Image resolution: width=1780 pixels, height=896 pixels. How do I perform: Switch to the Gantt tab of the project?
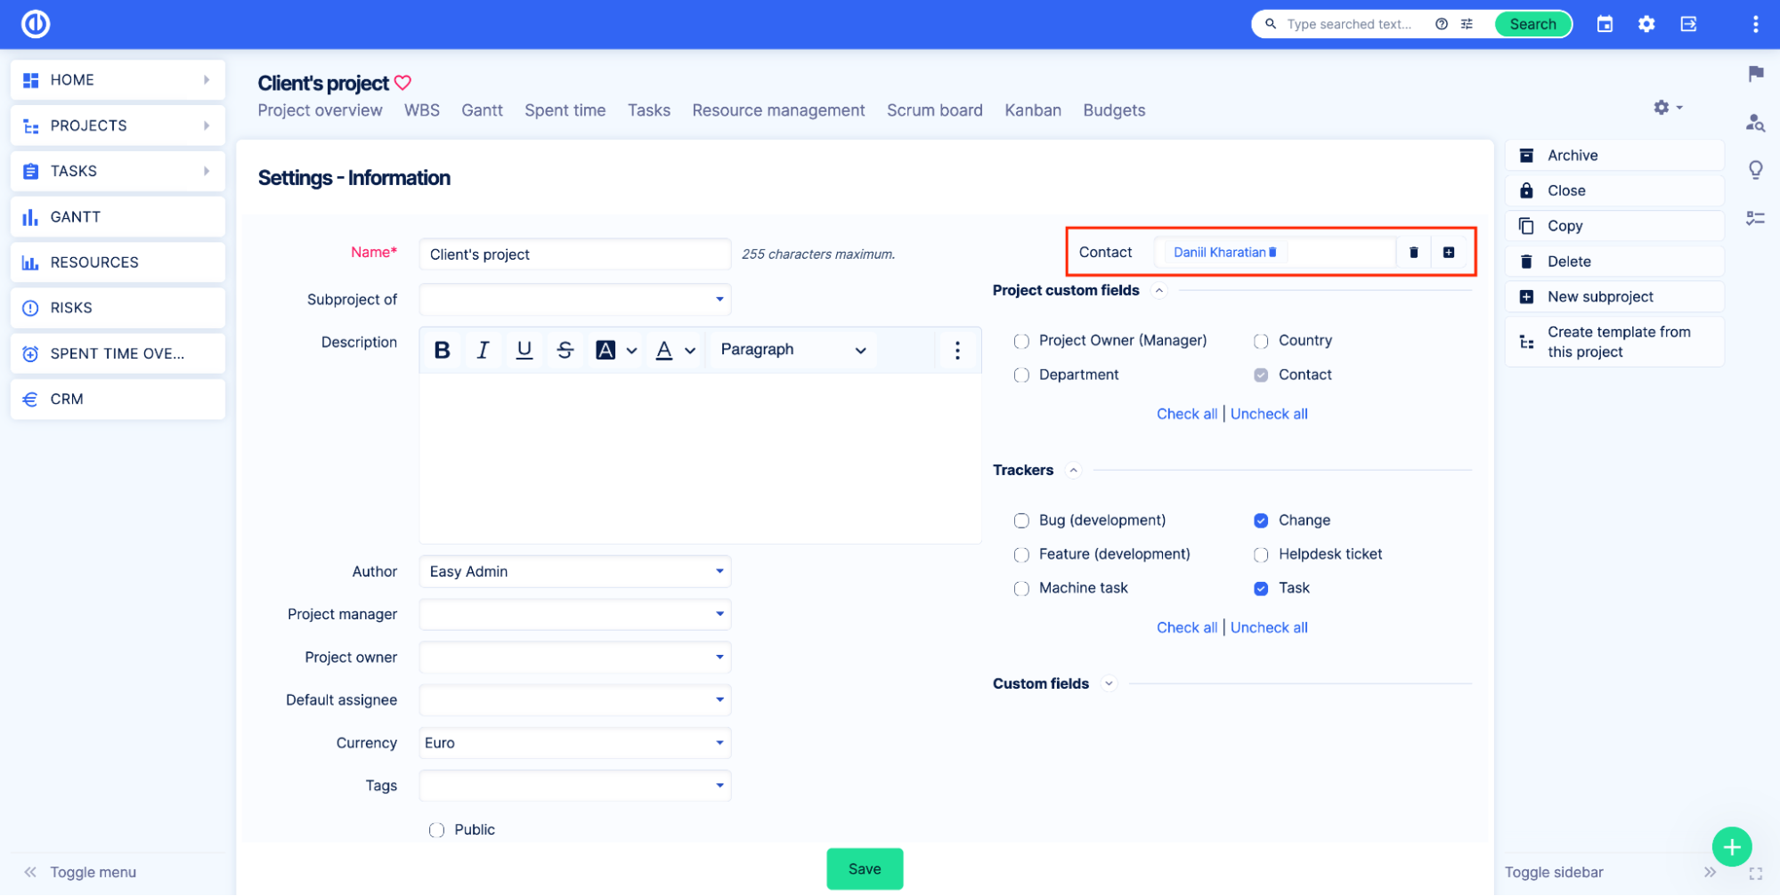click(482, 109)
